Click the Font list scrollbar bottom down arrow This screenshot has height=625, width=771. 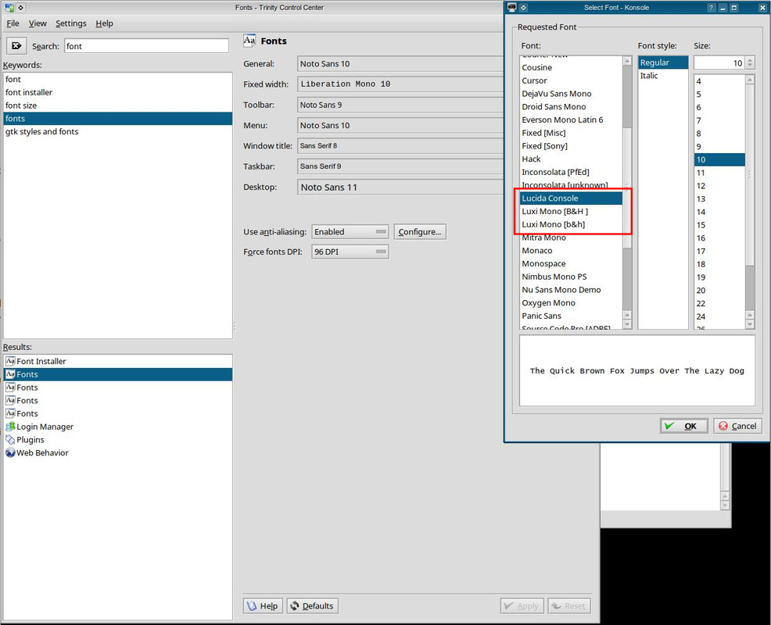coord(627,324)
